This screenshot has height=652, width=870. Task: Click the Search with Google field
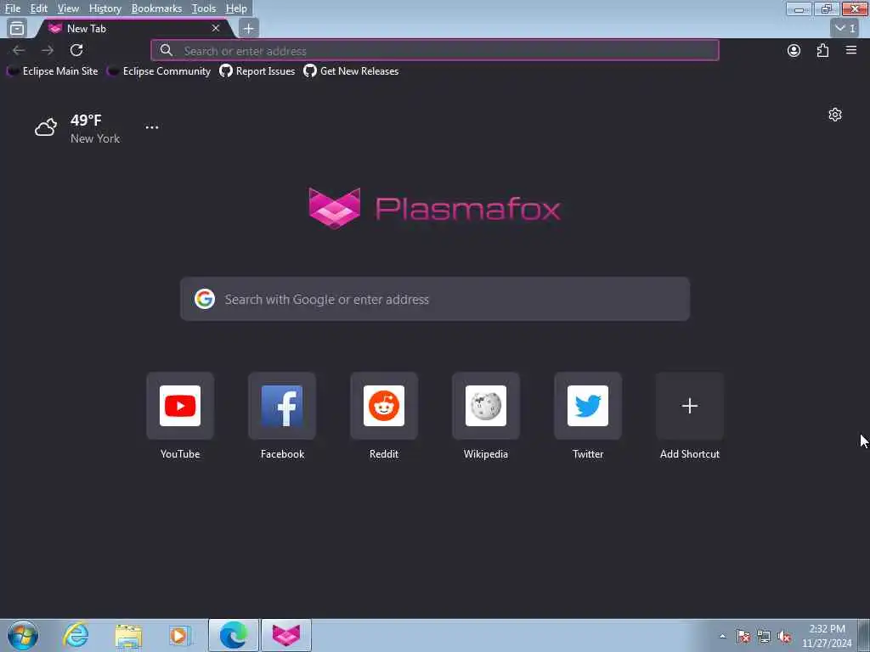point(435,300)
